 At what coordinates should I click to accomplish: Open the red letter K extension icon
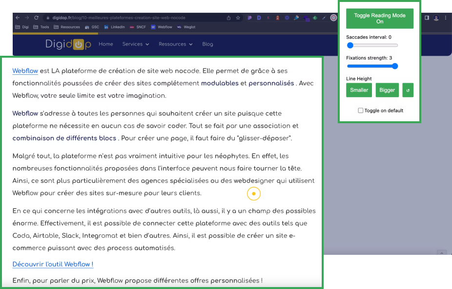268,18
